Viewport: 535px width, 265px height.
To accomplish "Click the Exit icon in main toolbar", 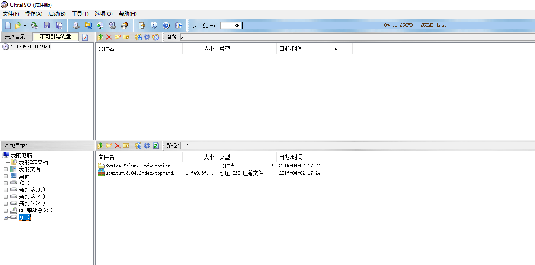I will (x=178, y=26).
